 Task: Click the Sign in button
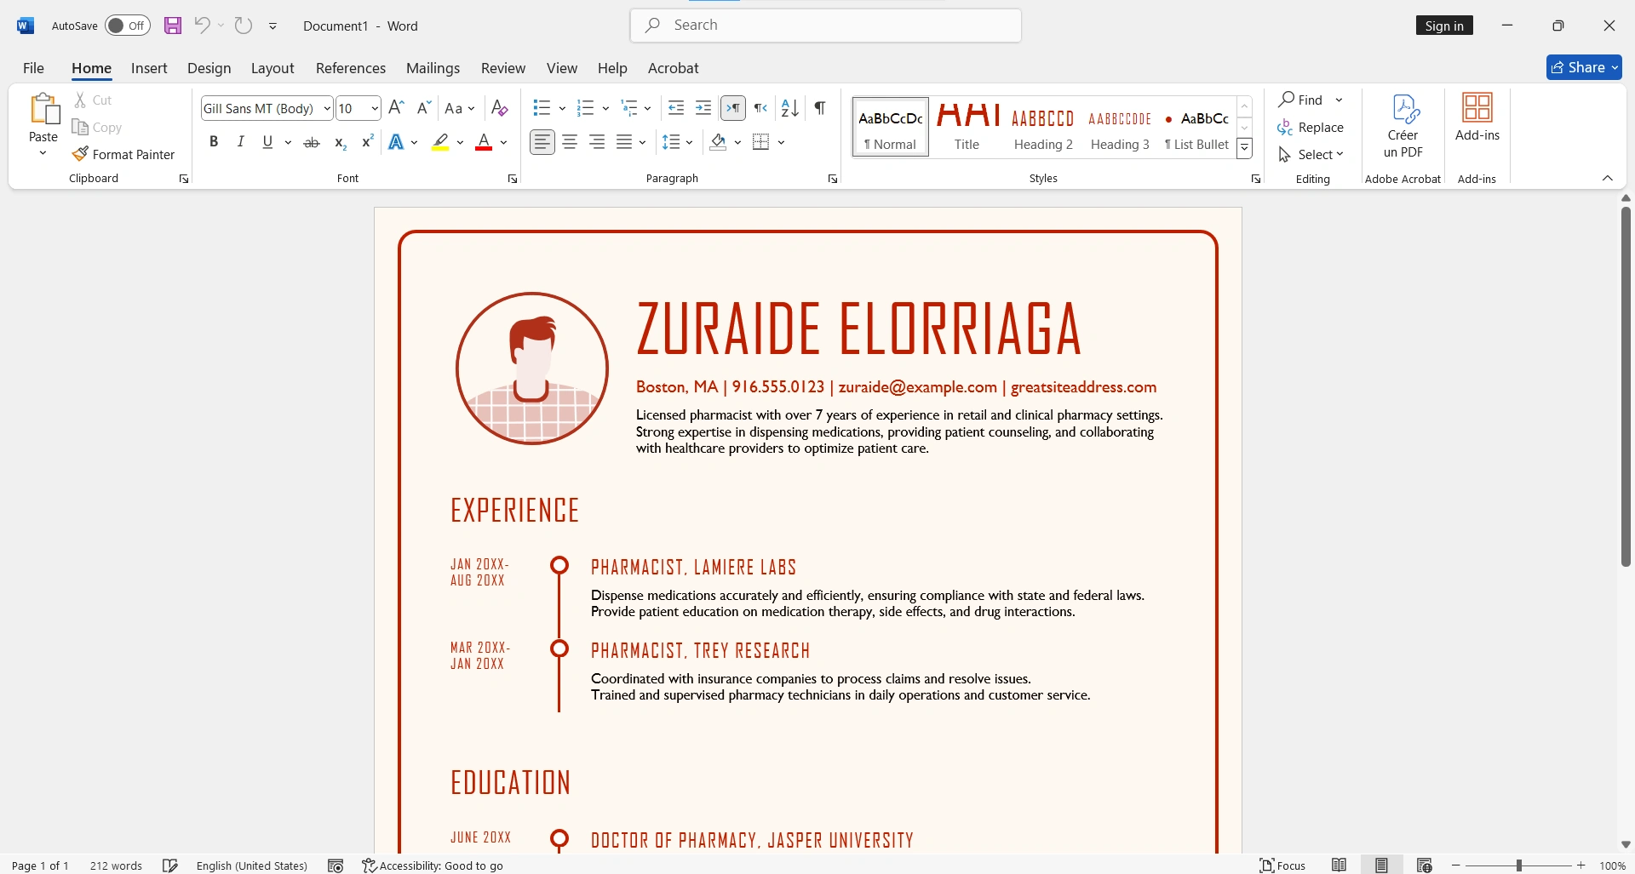[1443, 25]
